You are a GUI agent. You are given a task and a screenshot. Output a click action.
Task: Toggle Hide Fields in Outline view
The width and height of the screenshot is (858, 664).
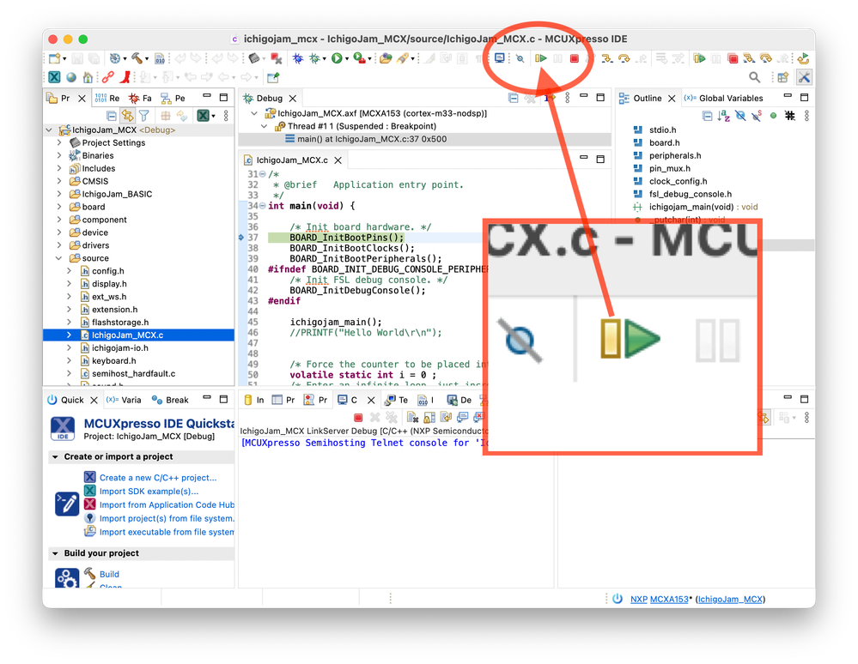point(740,116)
